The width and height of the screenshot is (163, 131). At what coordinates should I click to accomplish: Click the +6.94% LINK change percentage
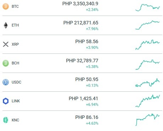(x=92, y=104)
